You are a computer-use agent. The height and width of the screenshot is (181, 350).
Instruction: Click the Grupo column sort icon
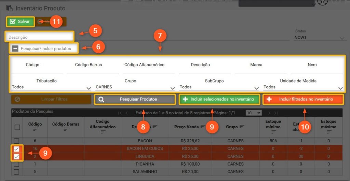click(242, 127)
